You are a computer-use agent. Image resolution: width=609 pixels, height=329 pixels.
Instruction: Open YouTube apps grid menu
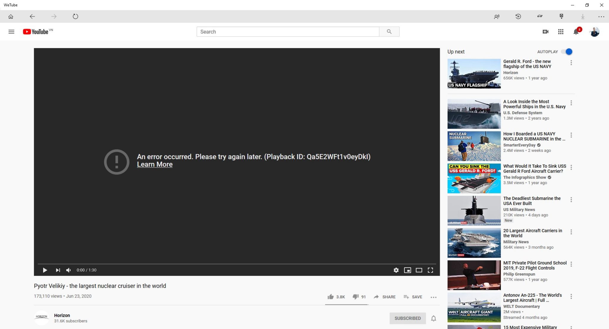[x=561, y=32]
